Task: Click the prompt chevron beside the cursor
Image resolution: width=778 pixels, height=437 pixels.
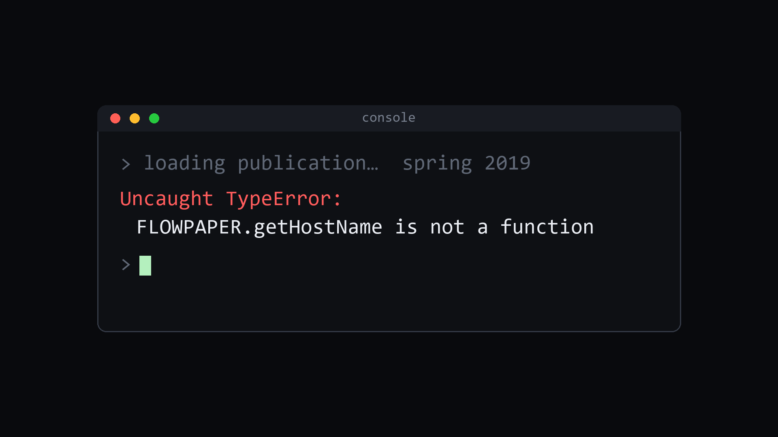Action: click(126, 265)
